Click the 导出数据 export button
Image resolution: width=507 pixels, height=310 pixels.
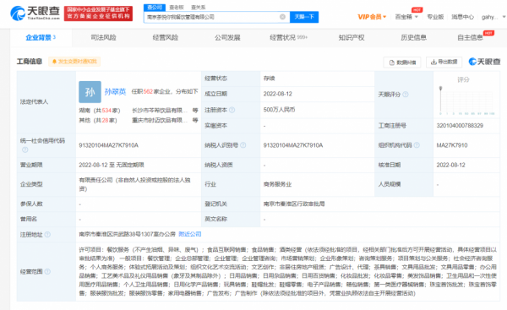(444, 62)
